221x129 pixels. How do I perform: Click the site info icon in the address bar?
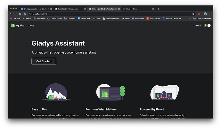30,14
